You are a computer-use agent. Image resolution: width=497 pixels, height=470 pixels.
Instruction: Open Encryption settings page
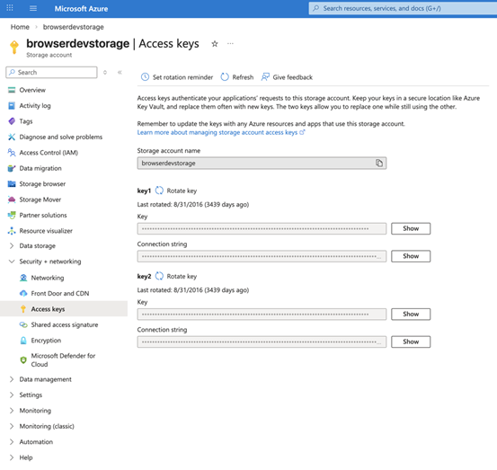pyautogui.click(x=46, y=341)
